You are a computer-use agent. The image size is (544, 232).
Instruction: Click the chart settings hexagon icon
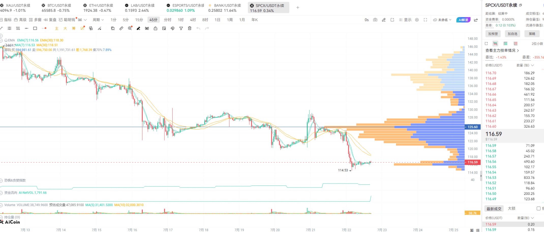[417, 20]
